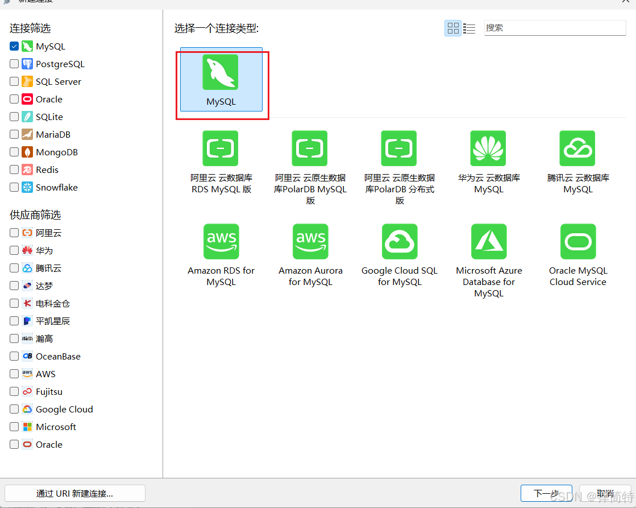Click the 取消 cancel button

click(x=605, y=493)
